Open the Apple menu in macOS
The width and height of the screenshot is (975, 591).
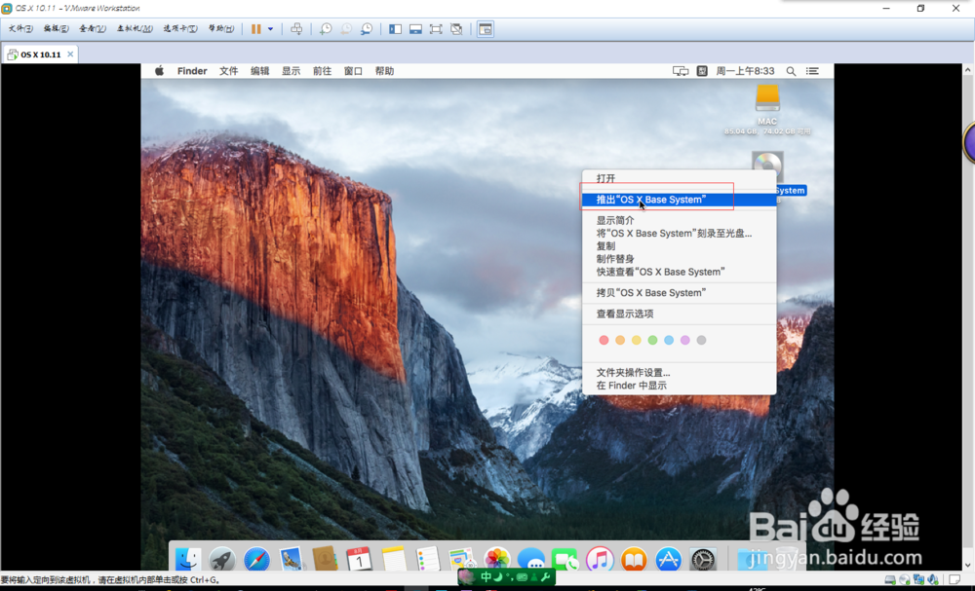pos(159,71)
